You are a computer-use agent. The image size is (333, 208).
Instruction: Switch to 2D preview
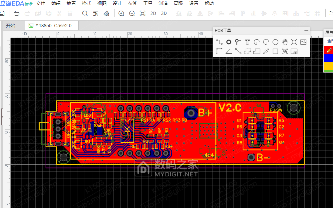(153, 13)
